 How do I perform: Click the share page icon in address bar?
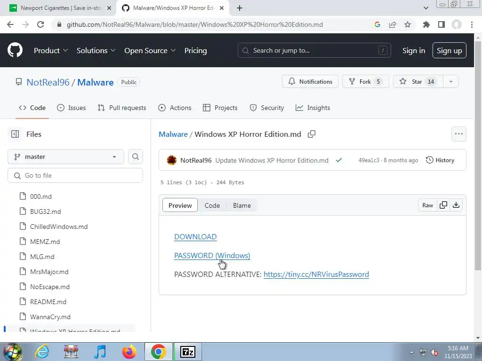point(393,24)
